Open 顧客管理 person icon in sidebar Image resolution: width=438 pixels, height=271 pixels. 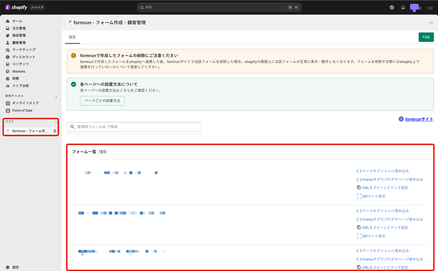pos(8,43)
